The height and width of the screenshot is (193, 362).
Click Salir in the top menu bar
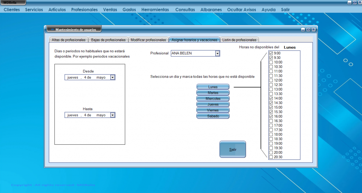coord(285,10)
